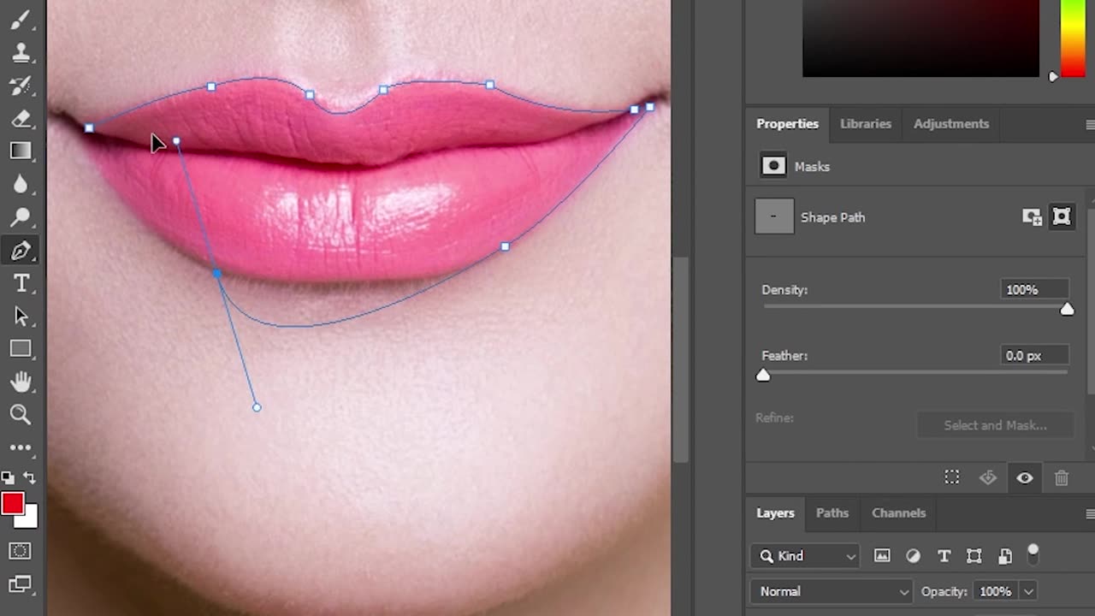Select the Dodge tool
Screen dimensions: 1095x616
[x=21, y=216]
